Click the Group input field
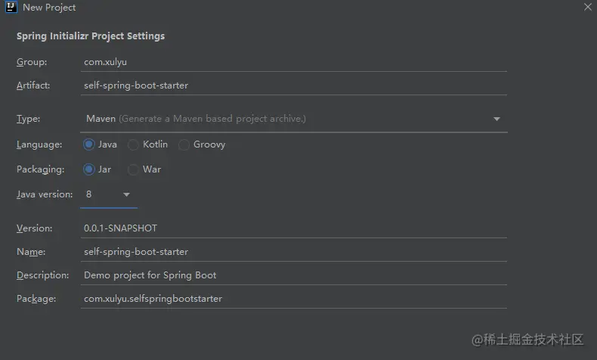Screen dimensions: 597x360 295,62
